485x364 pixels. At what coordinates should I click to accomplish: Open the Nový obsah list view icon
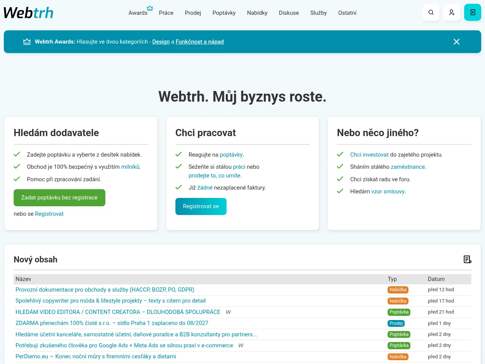click(x=468, y=259)
